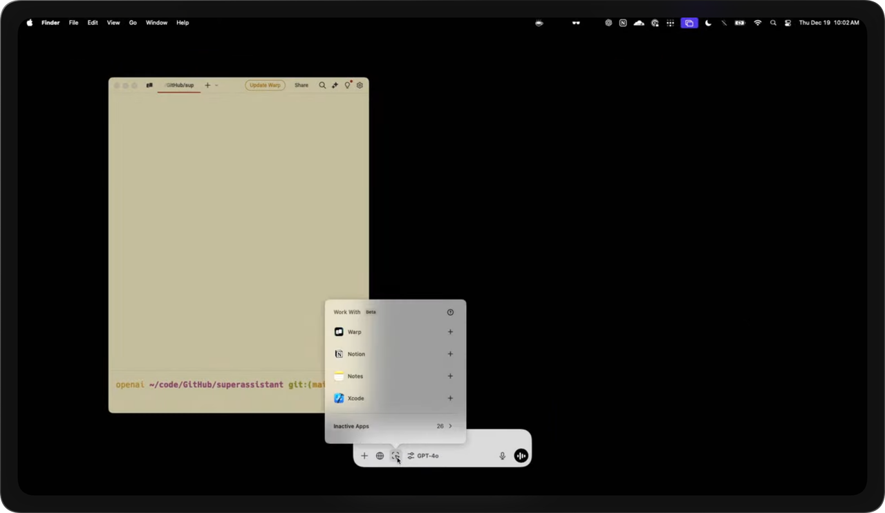885x513 pixels.
Task: Toggle the Work With apps button
Action: coord(395,456)
